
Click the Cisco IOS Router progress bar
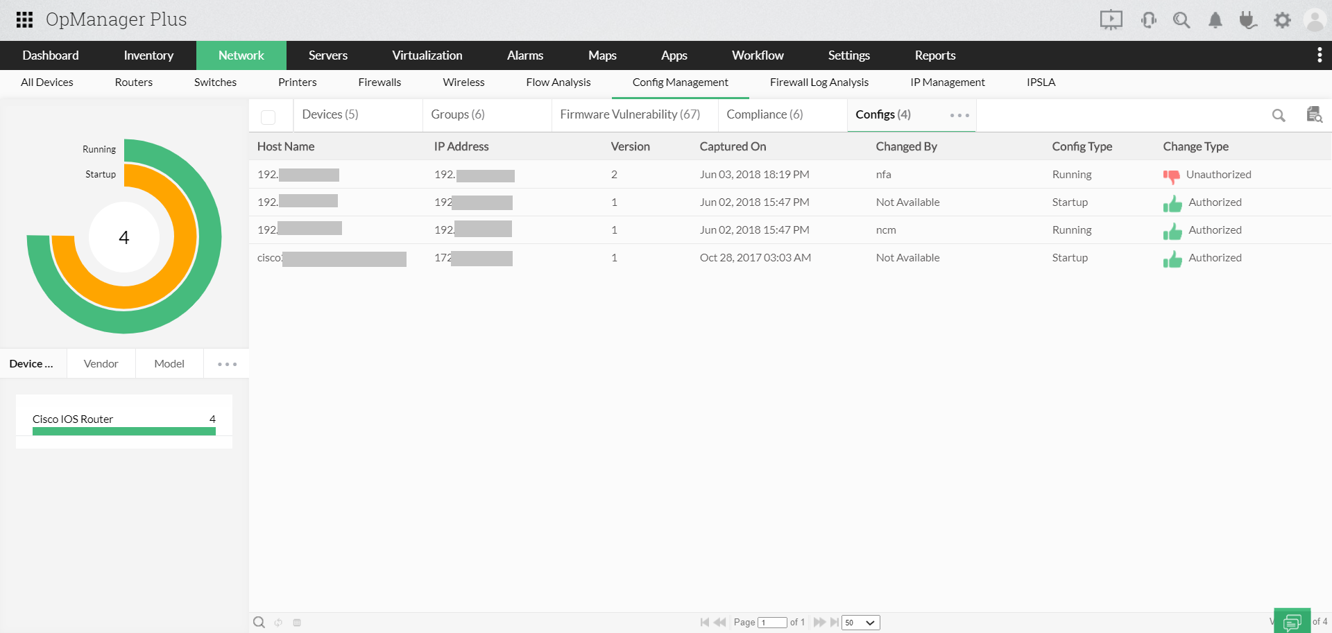(123, 431)
